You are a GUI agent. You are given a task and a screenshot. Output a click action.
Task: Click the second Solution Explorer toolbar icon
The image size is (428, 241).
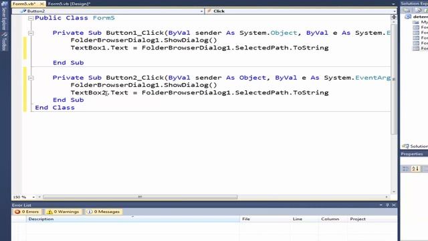coord(417,11)
